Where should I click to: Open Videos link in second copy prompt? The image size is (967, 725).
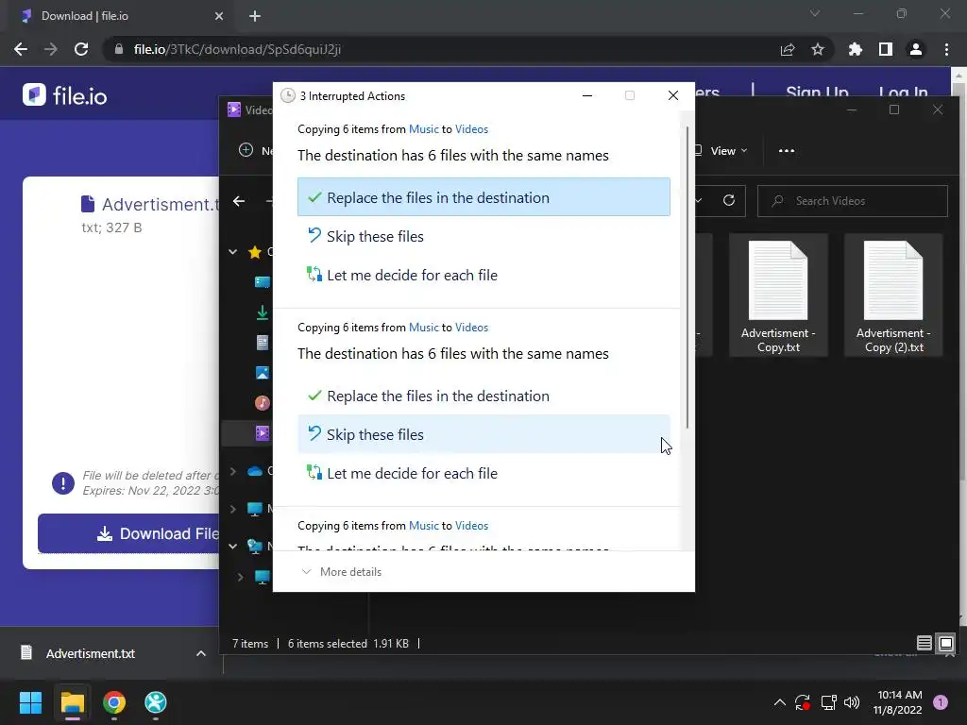click(x=471, y=328)
